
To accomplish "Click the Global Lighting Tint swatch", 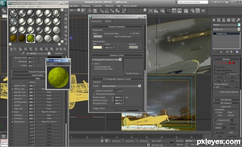I will coord(97,47).
